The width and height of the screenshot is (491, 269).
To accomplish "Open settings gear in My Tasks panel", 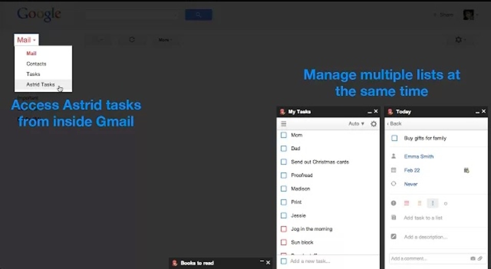I will point(373,124).
